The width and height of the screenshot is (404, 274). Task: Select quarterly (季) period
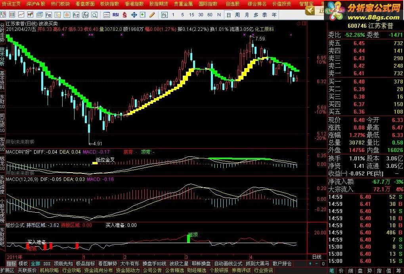[x=264, y=15]
